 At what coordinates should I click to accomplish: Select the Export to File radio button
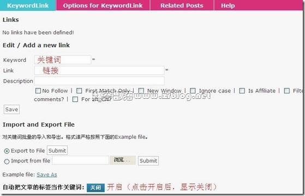click(7, 151)
